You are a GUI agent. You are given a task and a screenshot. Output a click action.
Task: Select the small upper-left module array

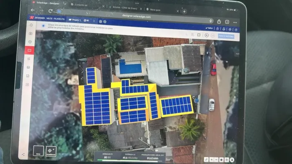(91, 76)
